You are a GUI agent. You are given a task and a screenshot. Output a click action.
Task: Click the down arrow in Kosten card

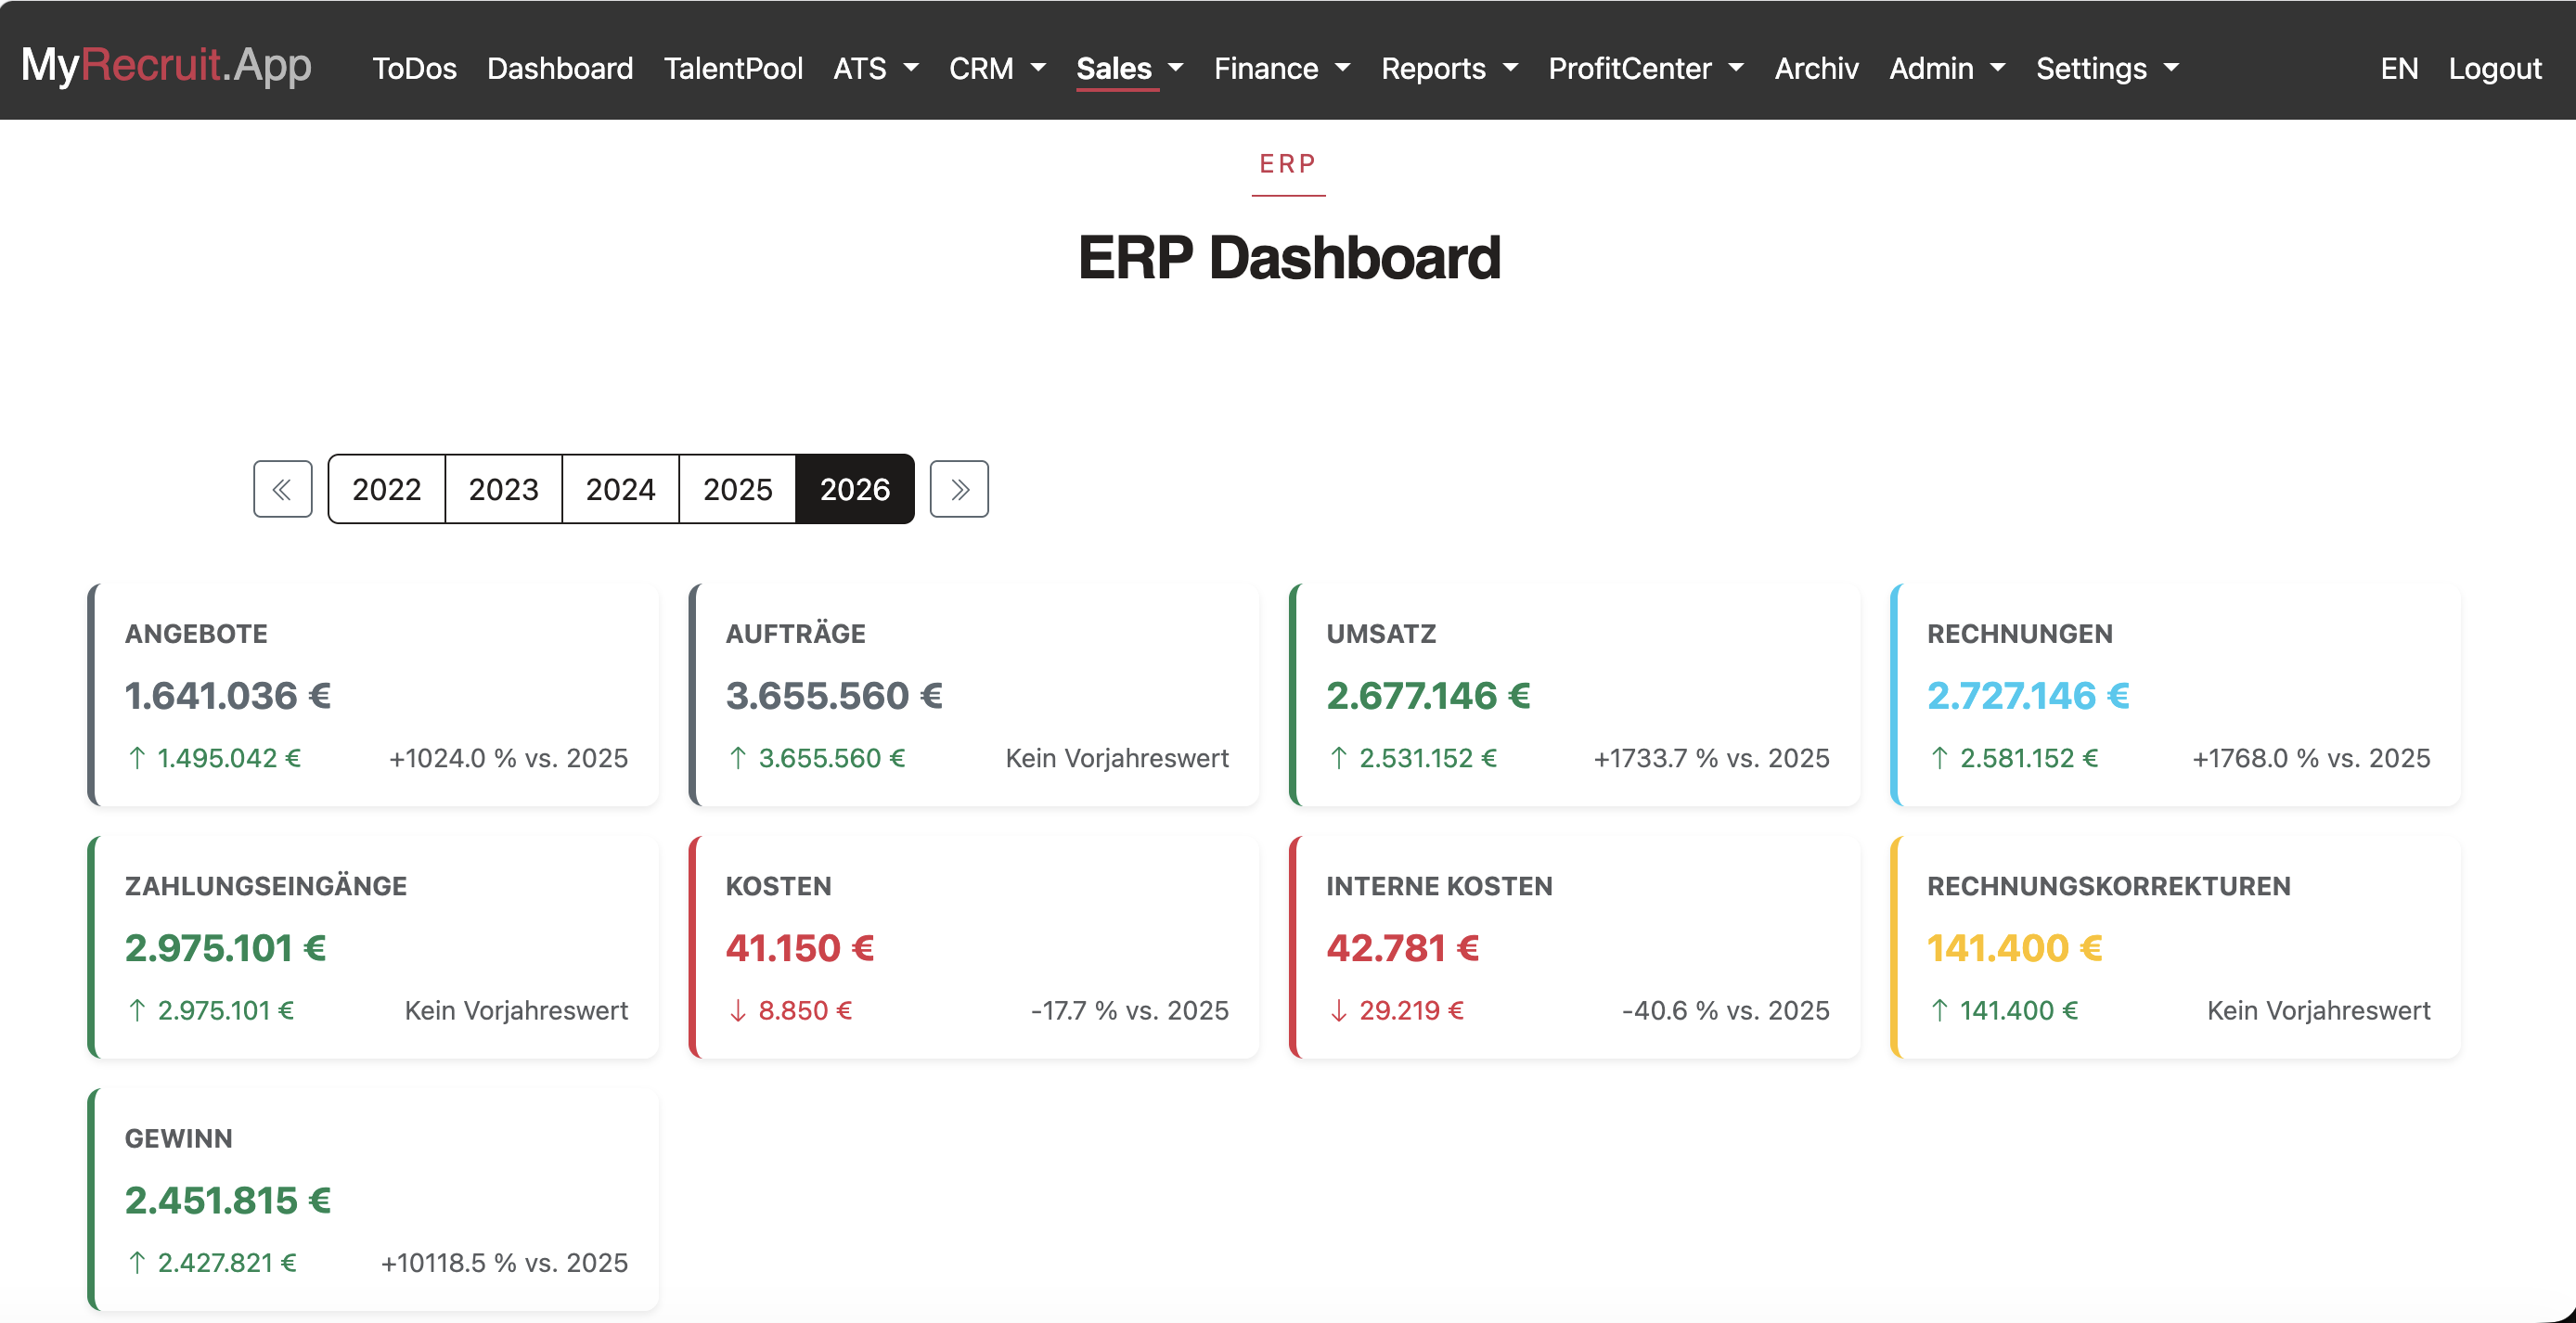pyautogui.click(x=738, y=1011)
